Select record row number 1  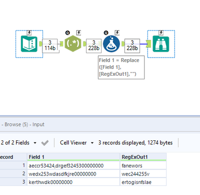point(13,165)
